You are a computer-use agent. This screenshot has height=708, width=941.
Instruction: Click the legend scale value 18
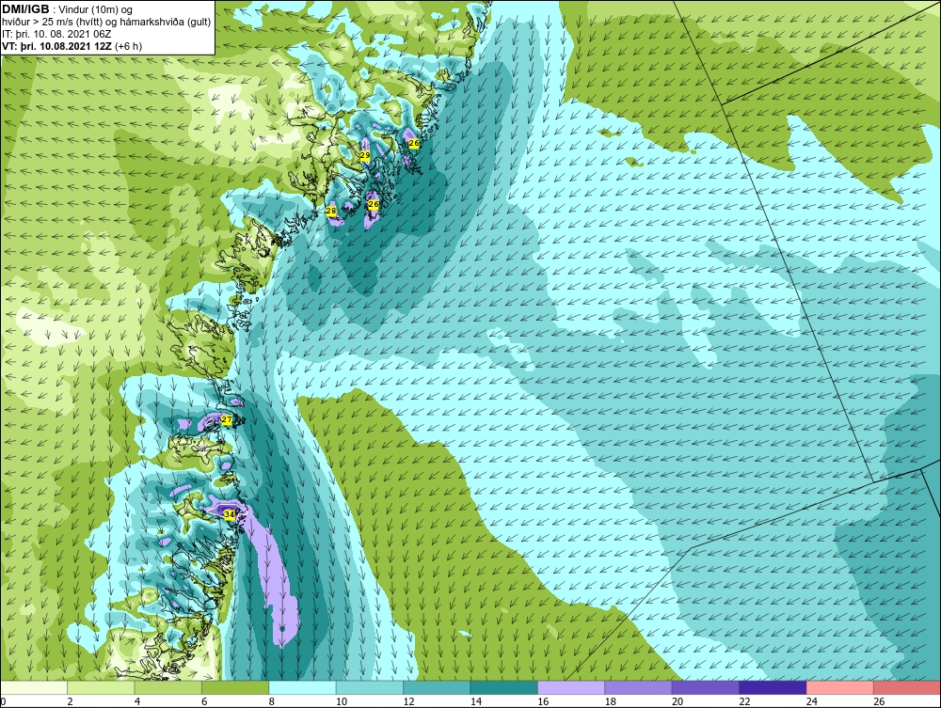[x=611, y=701]
